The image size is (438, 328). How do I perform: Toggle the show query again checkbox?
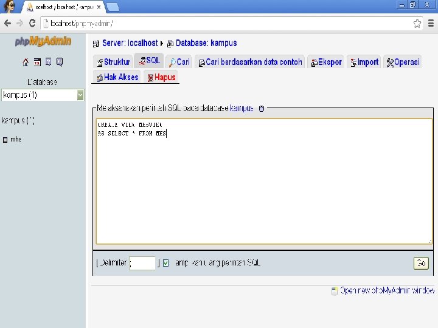(165, 263)
